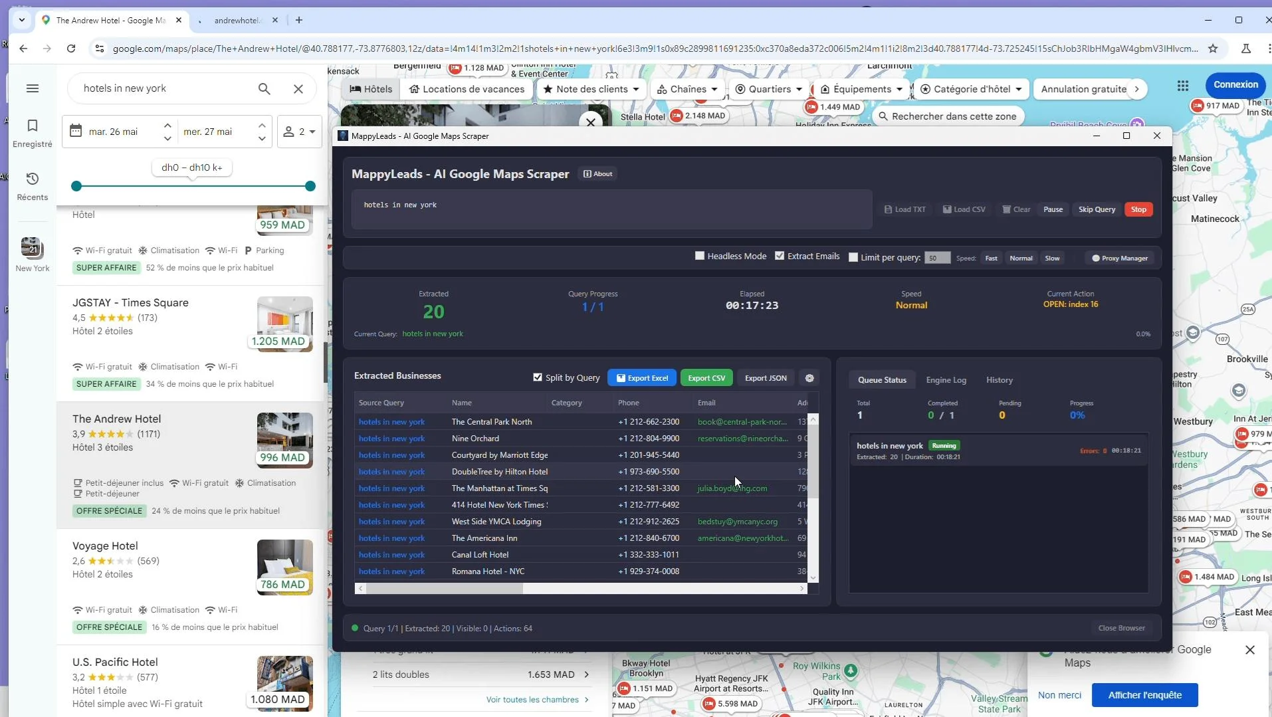Image resolution: width=1272 pixels, height=717 pixels.
Task: Open a new browser tab
Action: pos(299,20)
